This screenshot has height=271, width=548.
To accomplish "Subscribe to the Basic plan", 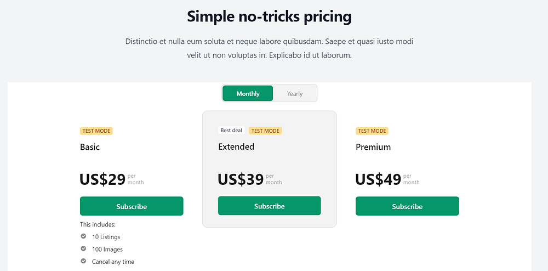I will [x=132, y=206].
